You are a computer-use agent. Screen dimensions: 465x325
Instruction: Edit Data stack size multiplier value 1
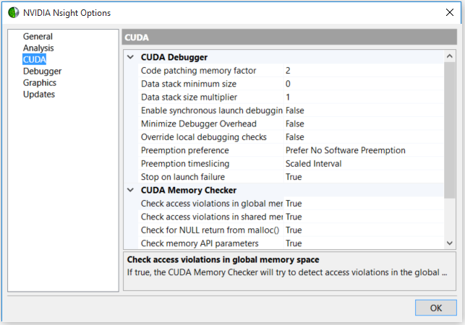coord(364,97)
